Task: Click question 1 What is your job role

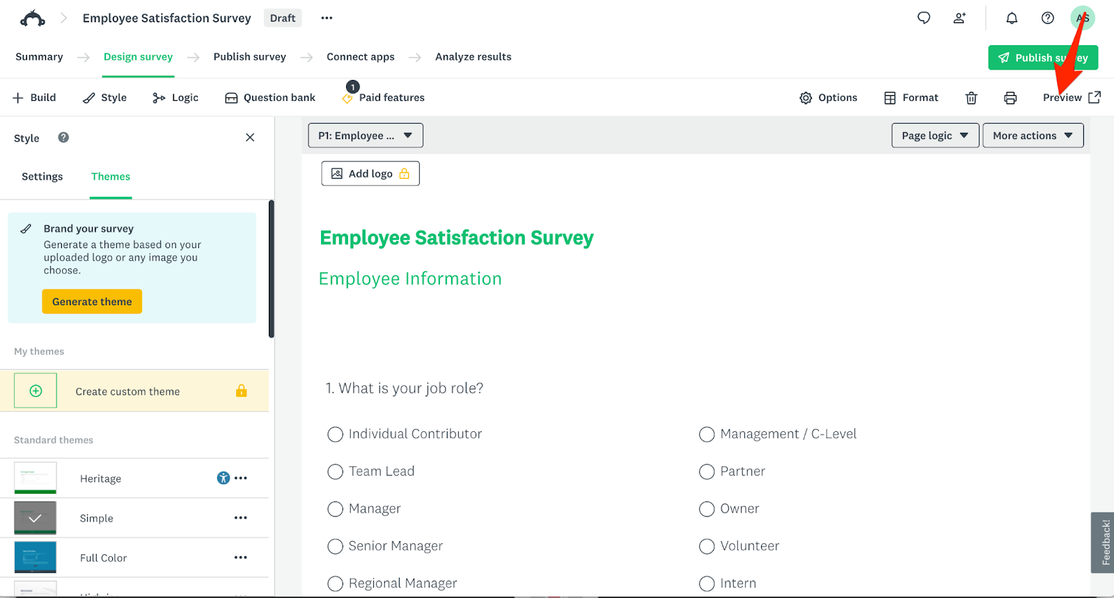Action: tap(405, 388)
